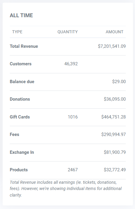This screenshot has width=135, height=209.
Task: Click the Fees row label
Action: (15, 134)
